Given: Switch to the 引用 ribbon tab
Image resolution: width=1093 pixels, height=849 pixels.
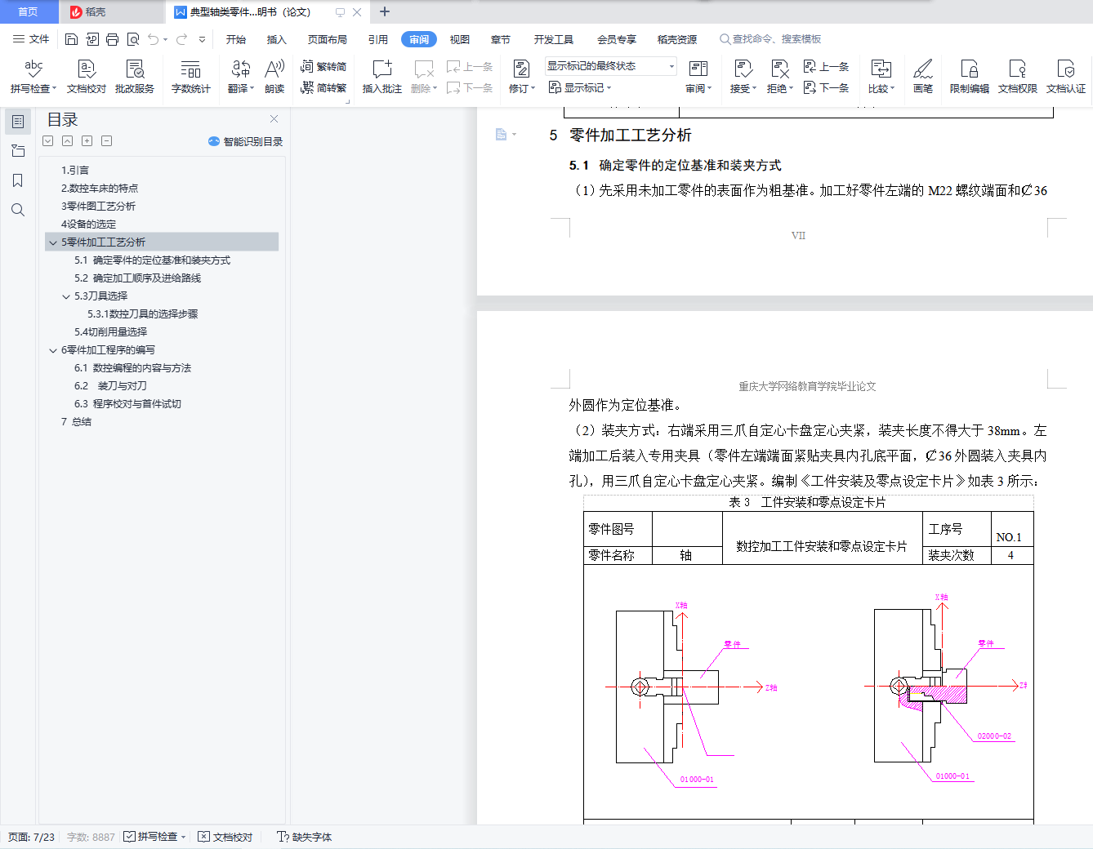Looking at the screenshot, I should (x=378, y=39).
